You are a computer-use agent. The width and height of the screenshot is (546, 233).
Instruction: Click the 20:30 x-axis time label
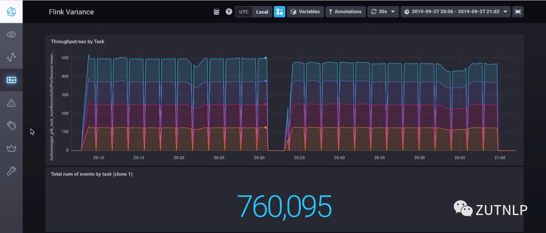tap(259, 158)
